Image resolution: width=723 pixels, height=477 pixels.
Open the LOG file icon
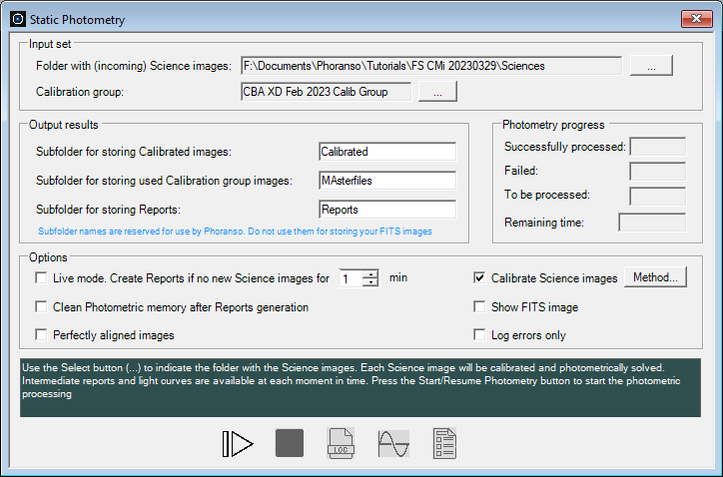coord(342,443)
